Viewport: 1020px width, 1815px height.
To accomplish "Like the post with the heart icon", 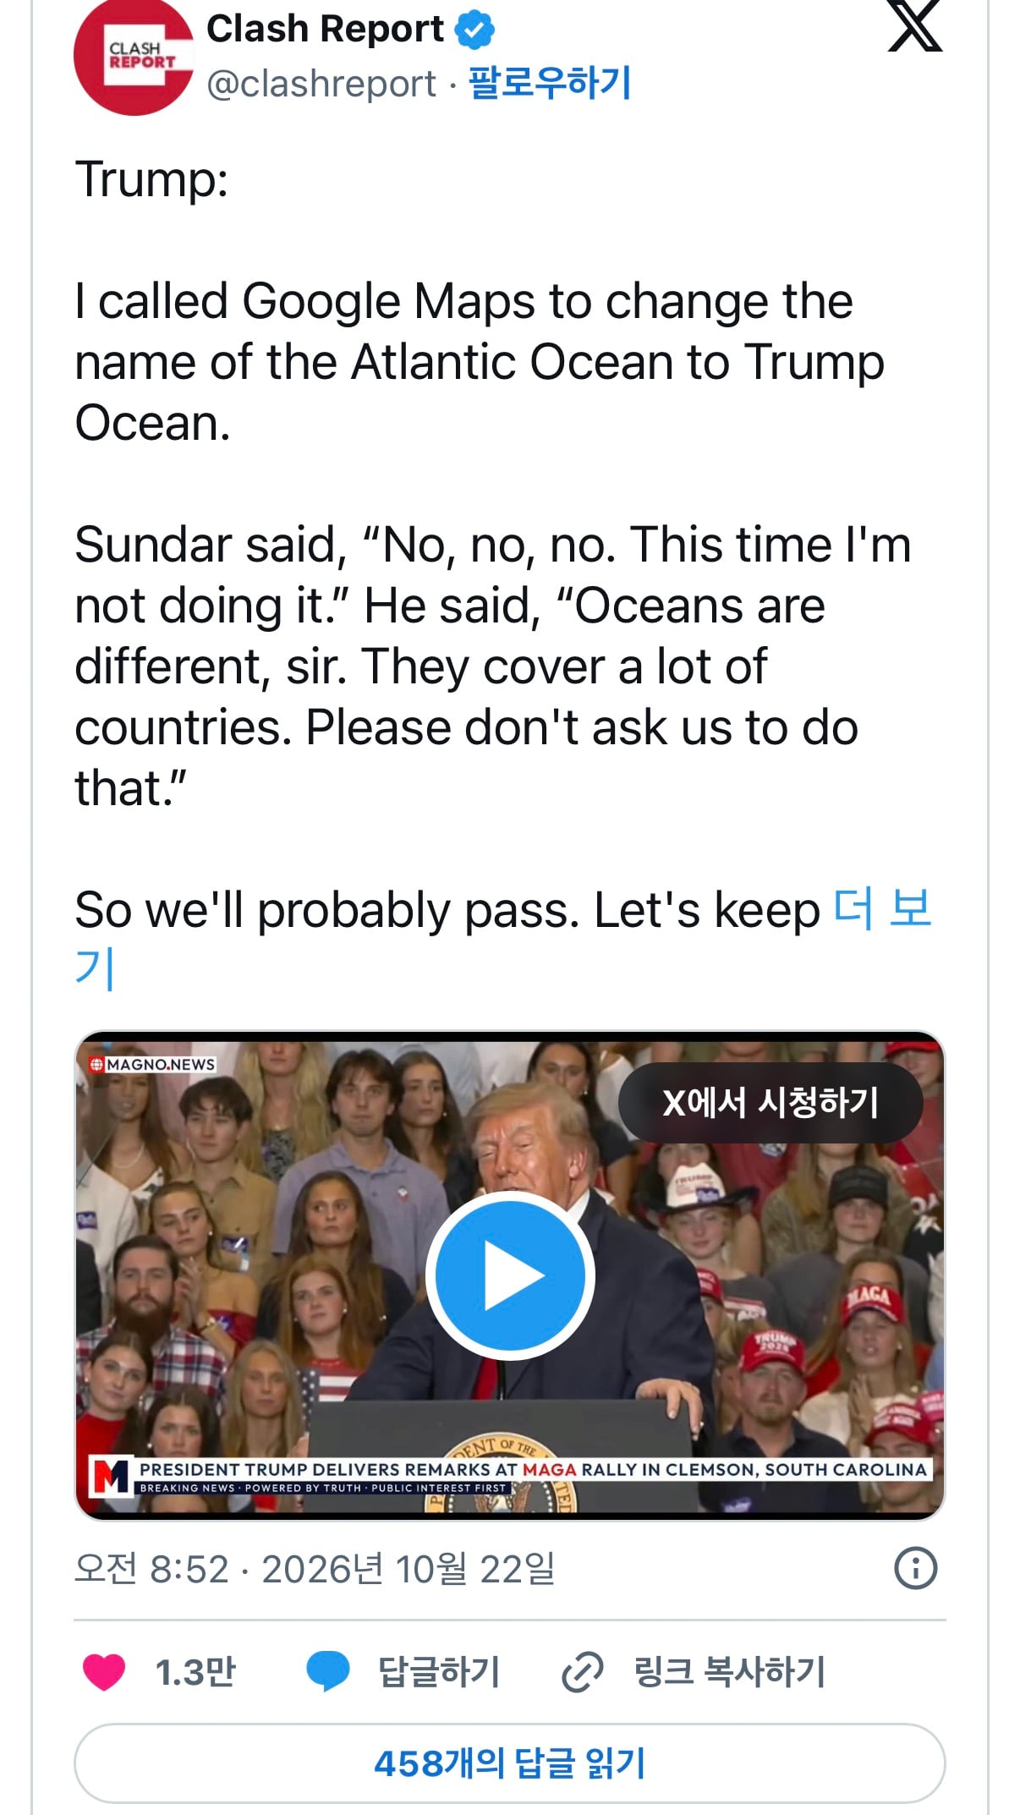I will click(104, 1672).
